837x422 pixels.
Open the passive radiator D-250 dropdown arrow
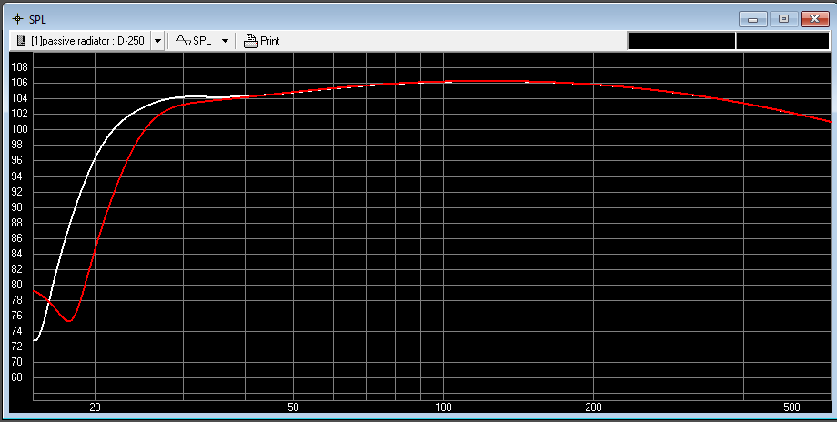point(156,41)
